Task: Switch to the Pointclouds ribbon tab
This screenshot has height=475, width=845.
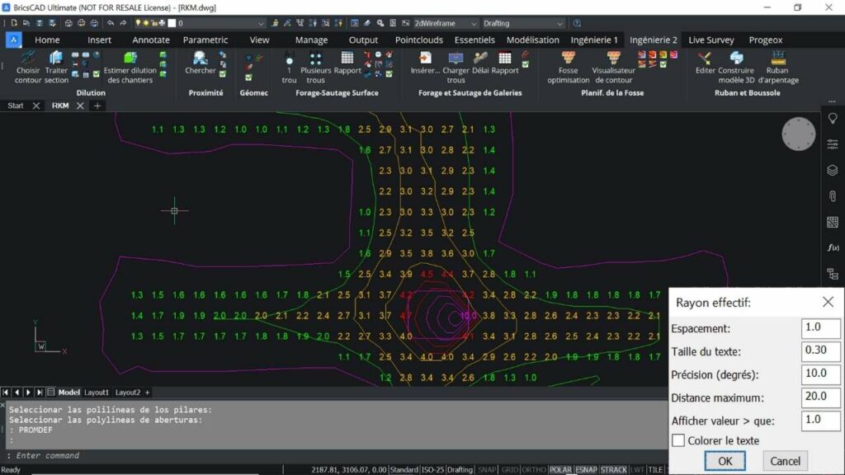Action: click(418, 40)
